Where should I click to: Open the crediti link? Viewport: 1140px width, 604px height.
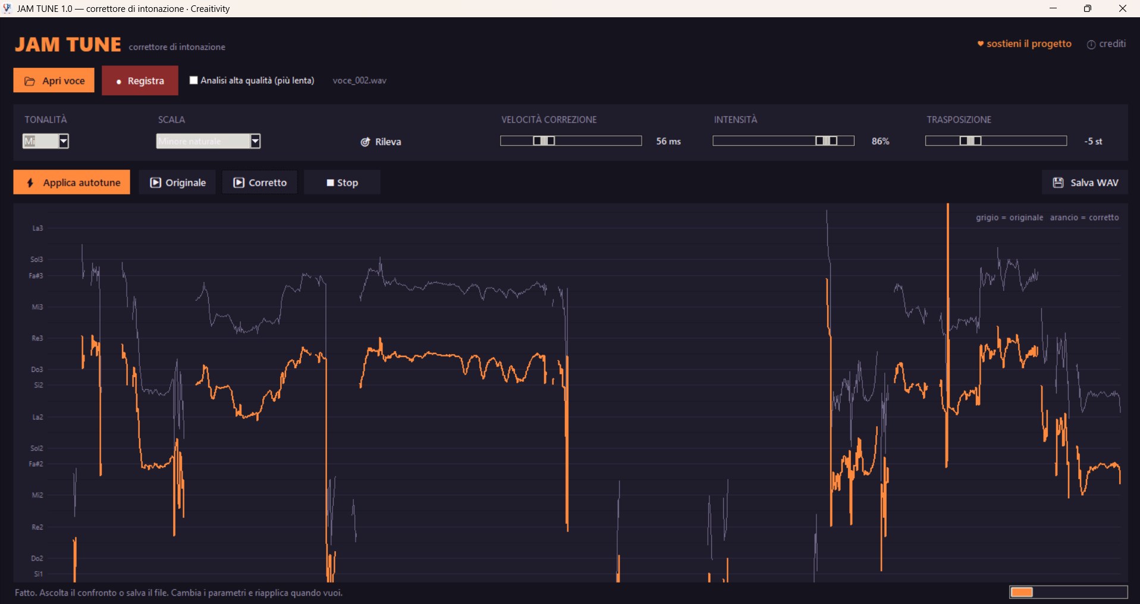point(1106,44)
